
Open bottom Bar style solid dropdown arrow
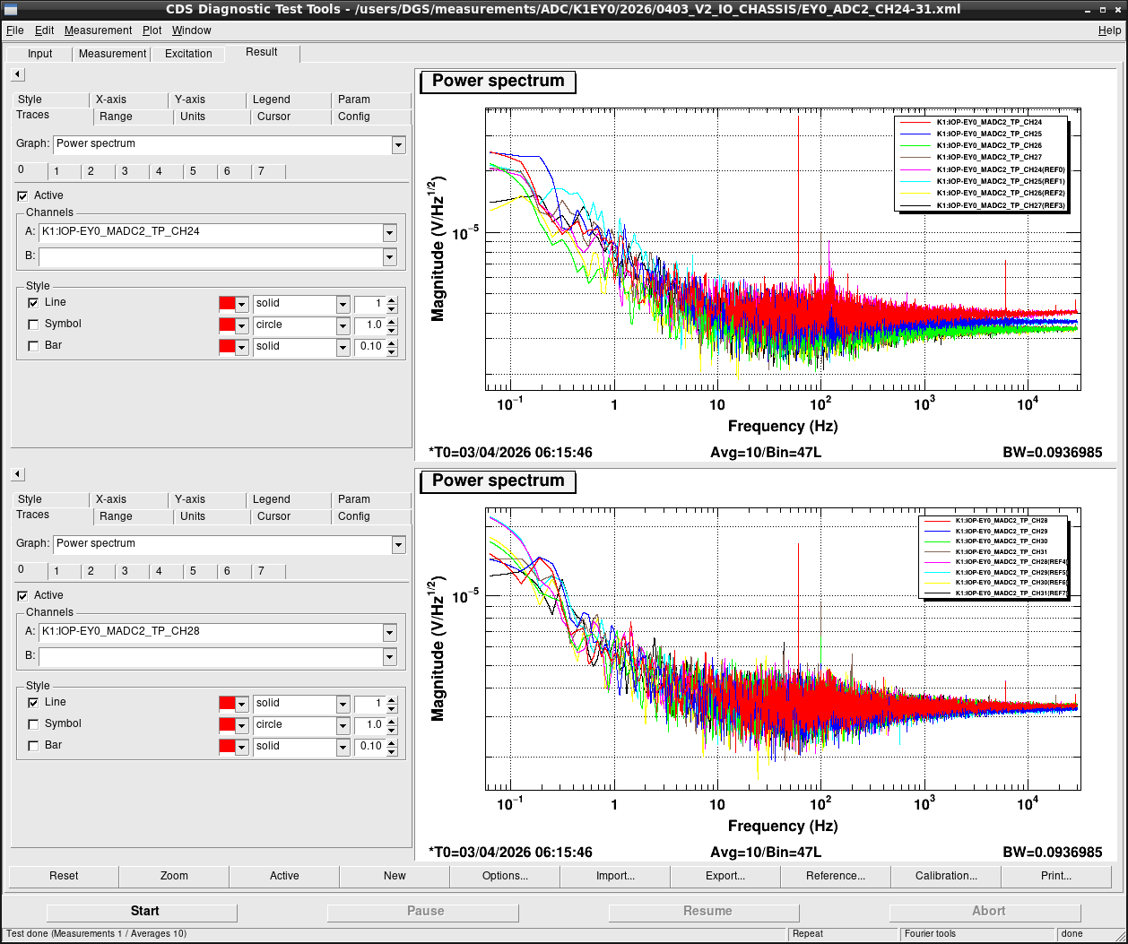click(x=343, y=747)
